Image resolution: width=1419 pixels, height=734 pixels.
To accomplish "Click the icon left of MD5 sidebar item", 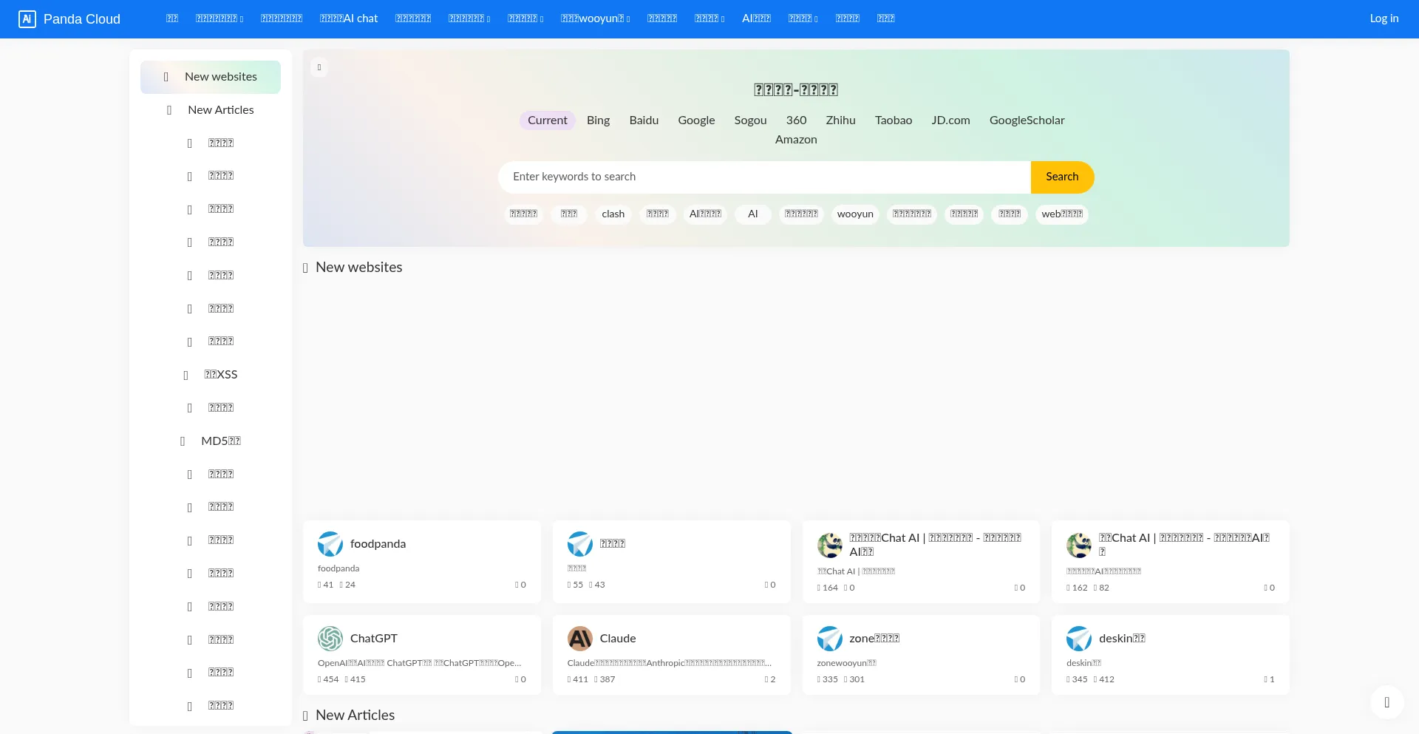I will pyautogui.click(x=183, y=441).
